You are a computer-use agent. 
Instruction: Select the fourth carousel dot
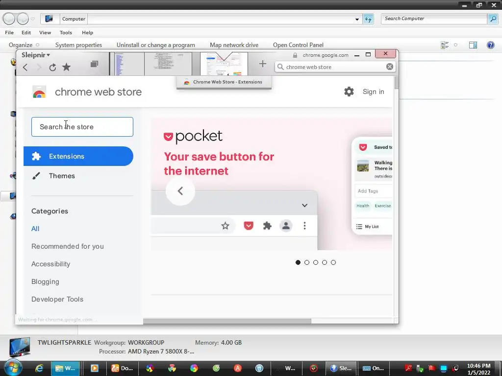point(325,262)
